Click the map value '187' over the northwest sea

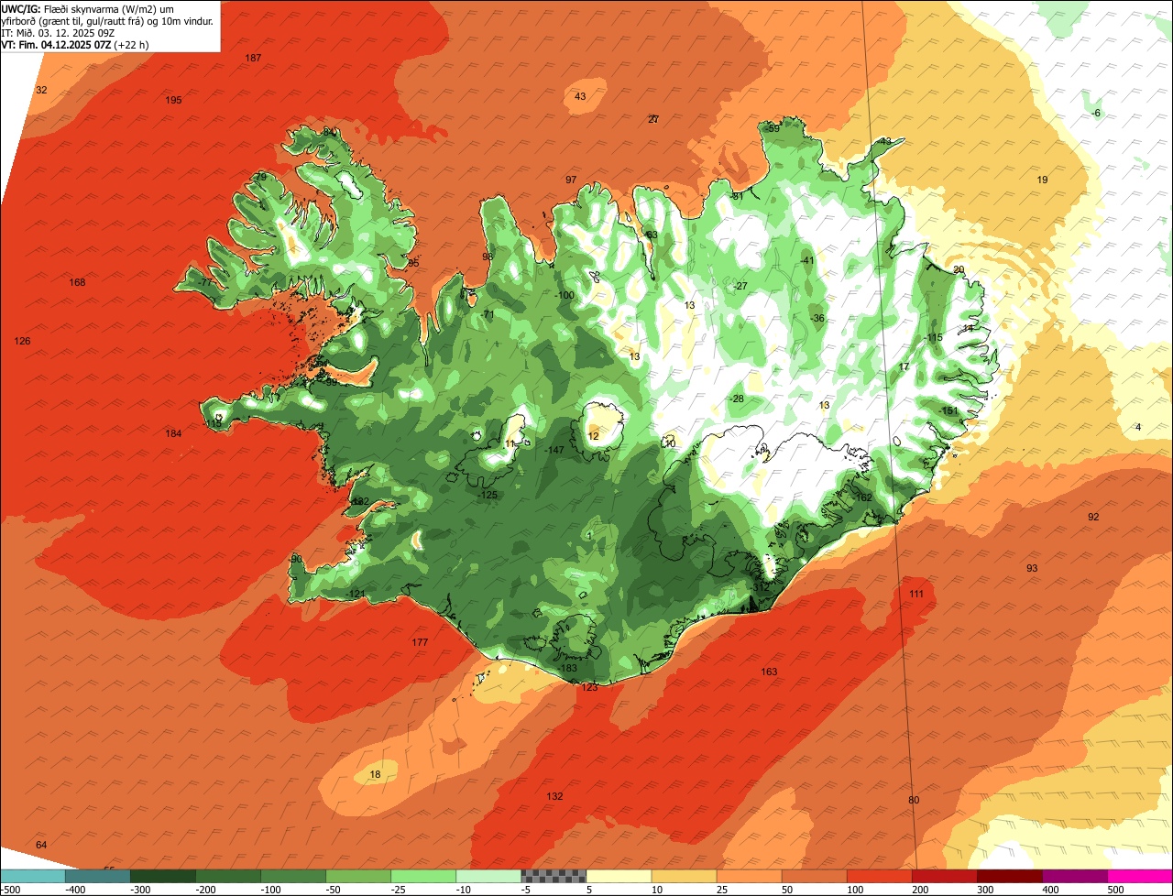[253, 59]
